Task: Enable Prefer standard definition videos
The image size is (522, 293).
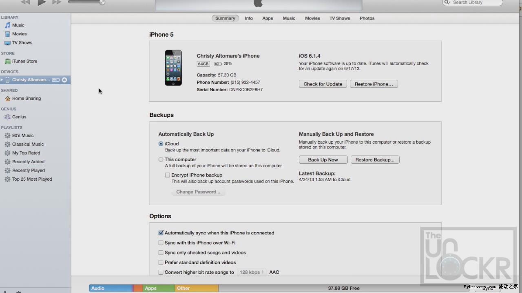Action: [x=161, y=262]
